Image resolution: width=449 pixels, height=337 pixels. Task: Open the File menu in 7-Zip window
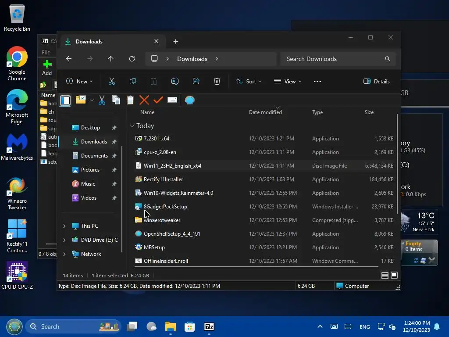[46, 53]
